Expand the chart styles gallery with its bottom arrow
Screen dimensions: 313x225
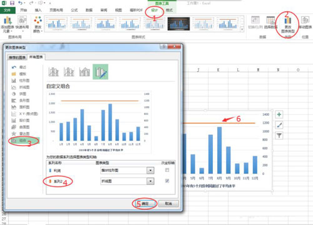242,30
